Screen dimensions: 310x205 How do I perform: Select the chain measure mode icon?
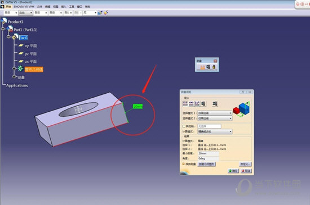point(191,103)
